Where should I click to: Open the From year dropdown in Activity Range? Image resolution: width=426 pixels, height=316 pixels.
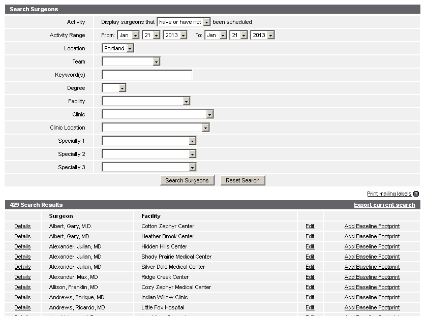click(175, 35)
